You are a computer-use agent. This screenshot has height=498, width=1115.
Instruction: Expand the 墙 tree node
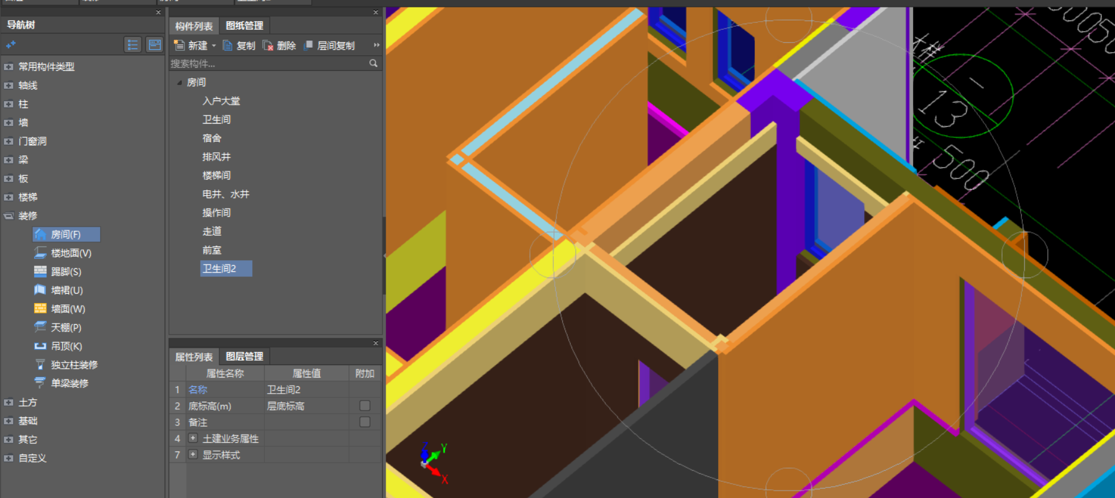coord(9,123)
